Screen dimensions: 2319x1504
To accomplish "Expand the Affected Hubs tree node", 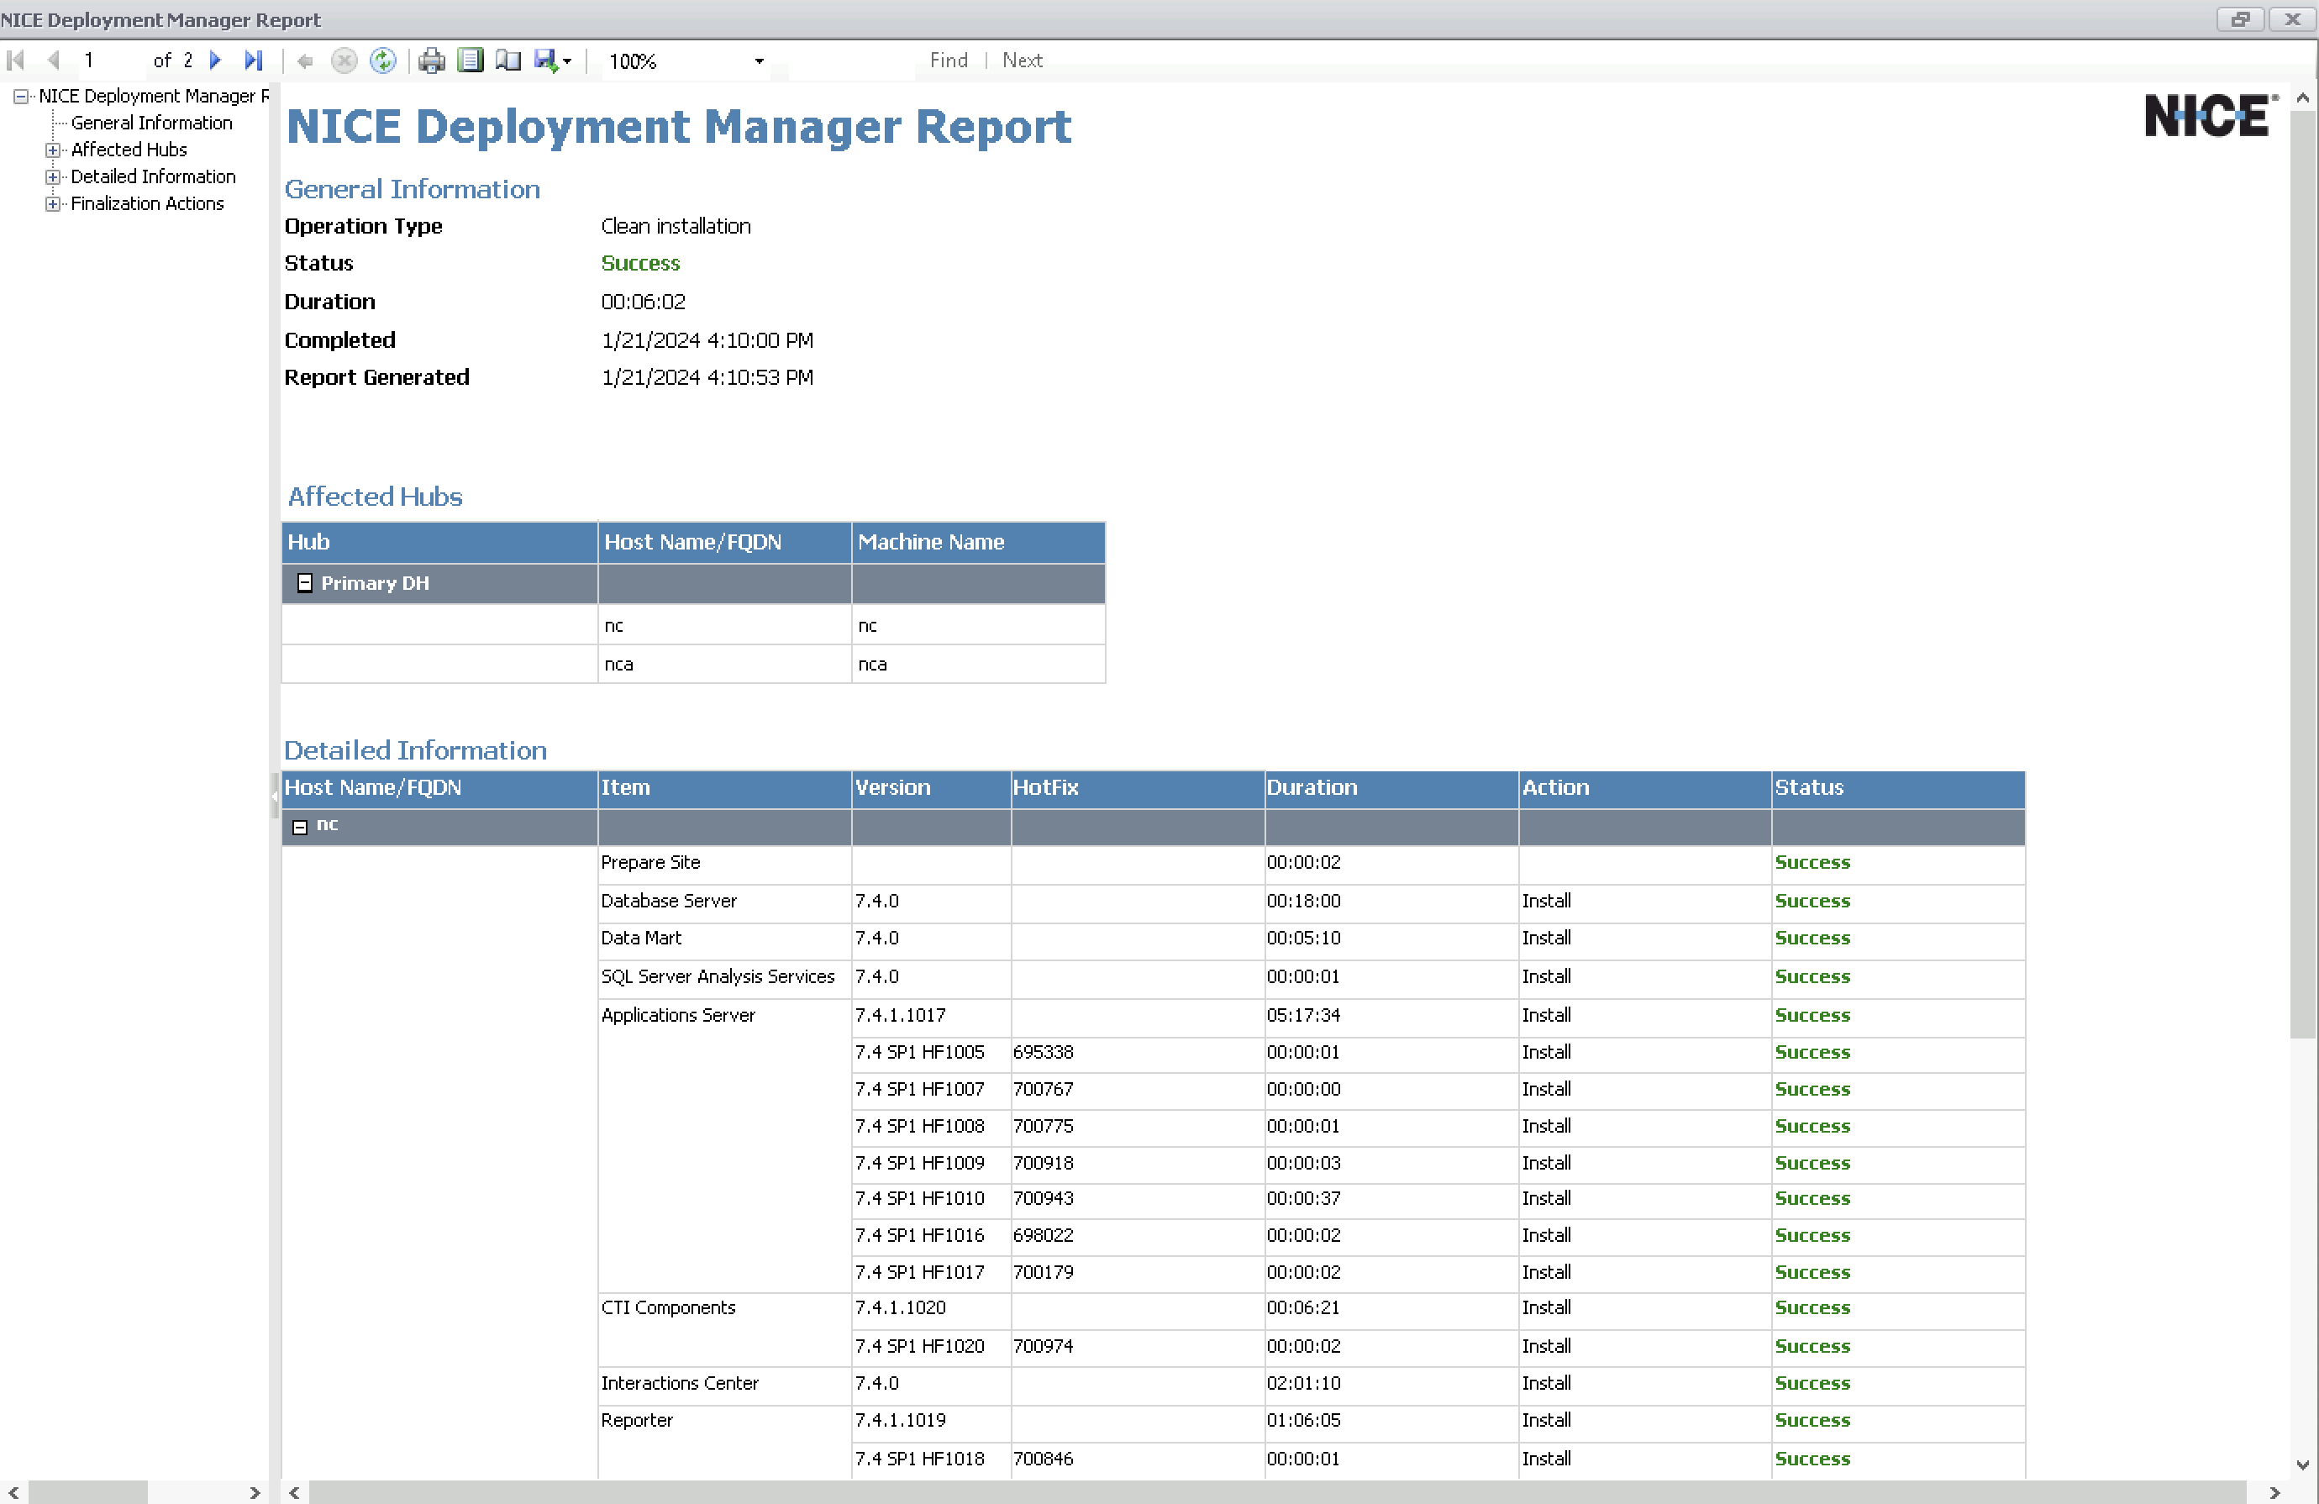I will pyautogui.click(x=53, y=150).
